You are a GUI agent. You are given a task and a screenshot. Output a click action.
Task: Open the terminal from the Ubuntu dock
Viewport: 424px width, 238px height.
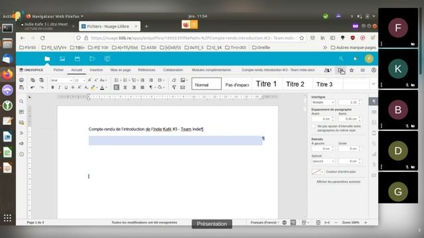[7, 28]
